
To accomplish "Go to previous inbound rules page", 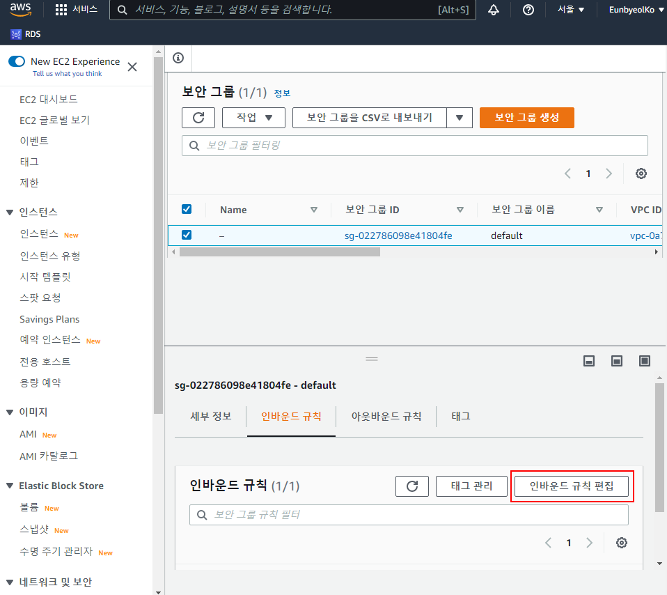I will click(x=549, y=543).
